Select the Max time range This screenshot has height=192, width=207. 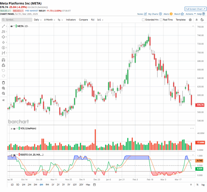(x=88, y=185)
